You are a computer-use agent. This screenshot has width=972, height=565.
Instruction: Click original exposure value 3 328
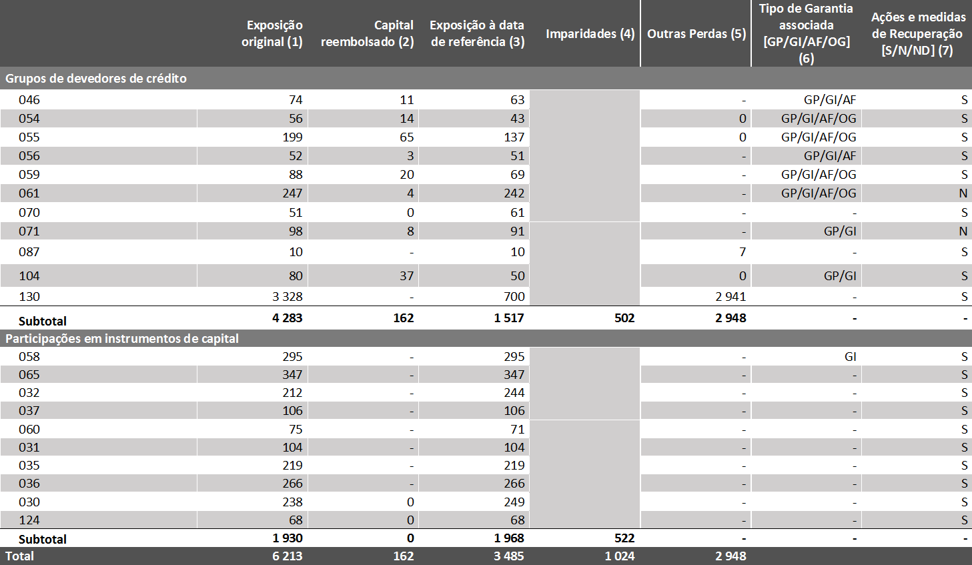coord(288,296)
